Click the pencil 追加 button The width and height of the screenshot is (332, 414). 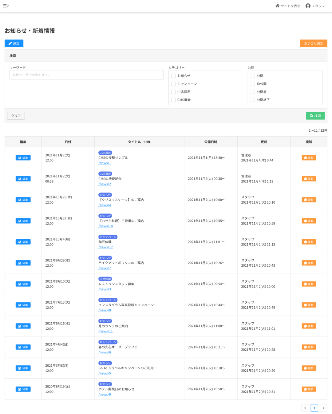tap(14, 43)
